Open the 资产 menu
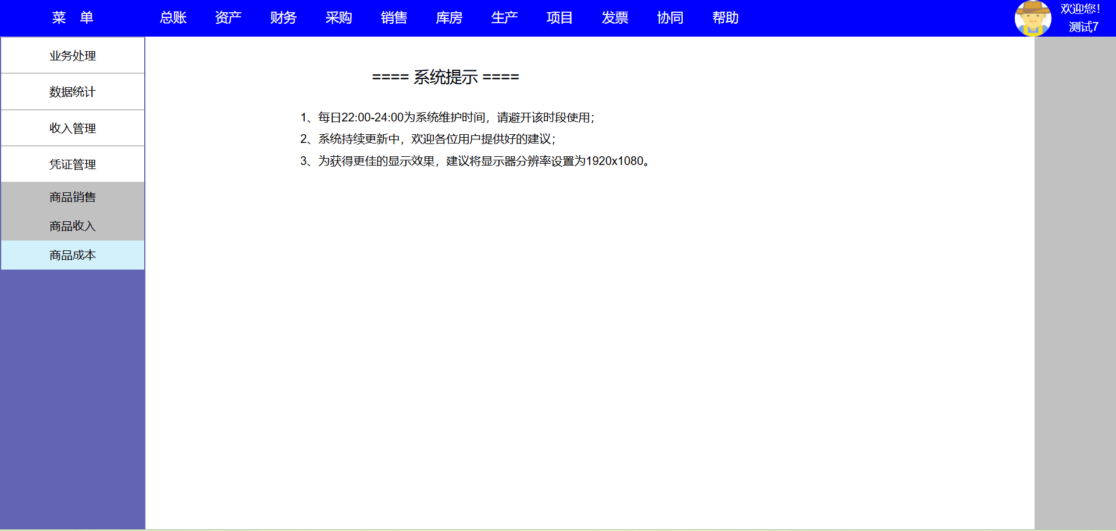Image resolution: width=1116 pixels, height=531 pixels. click(229, 18)
